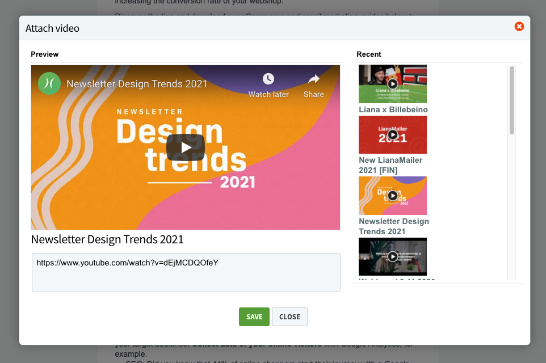Image resolution: width=546 pixels, height=363 pixels.
Task: Close the Attach video dialog with red X
Action: pyautogui.click(x=519, y=27)
